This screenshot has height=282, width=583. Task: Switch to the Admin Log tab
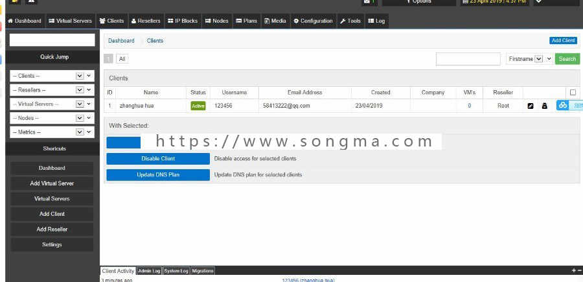click(x=149, y=271)
